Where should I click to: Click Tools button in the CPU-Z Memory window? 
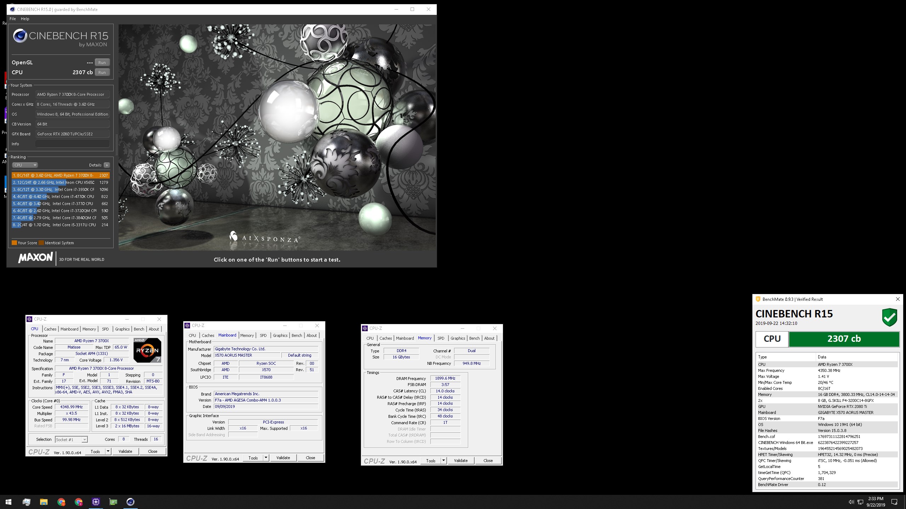coord(431,461)
